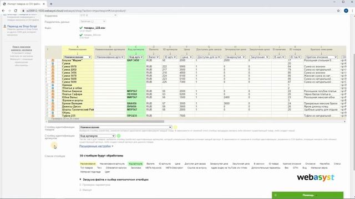Click the category icon in the Одежда row
Viewport: 355px width, 199px height.
pyautogui.click(x=53, y=85)
